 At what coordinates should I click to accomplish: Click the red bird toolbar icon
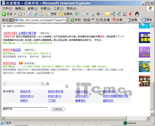click(131, 14)
